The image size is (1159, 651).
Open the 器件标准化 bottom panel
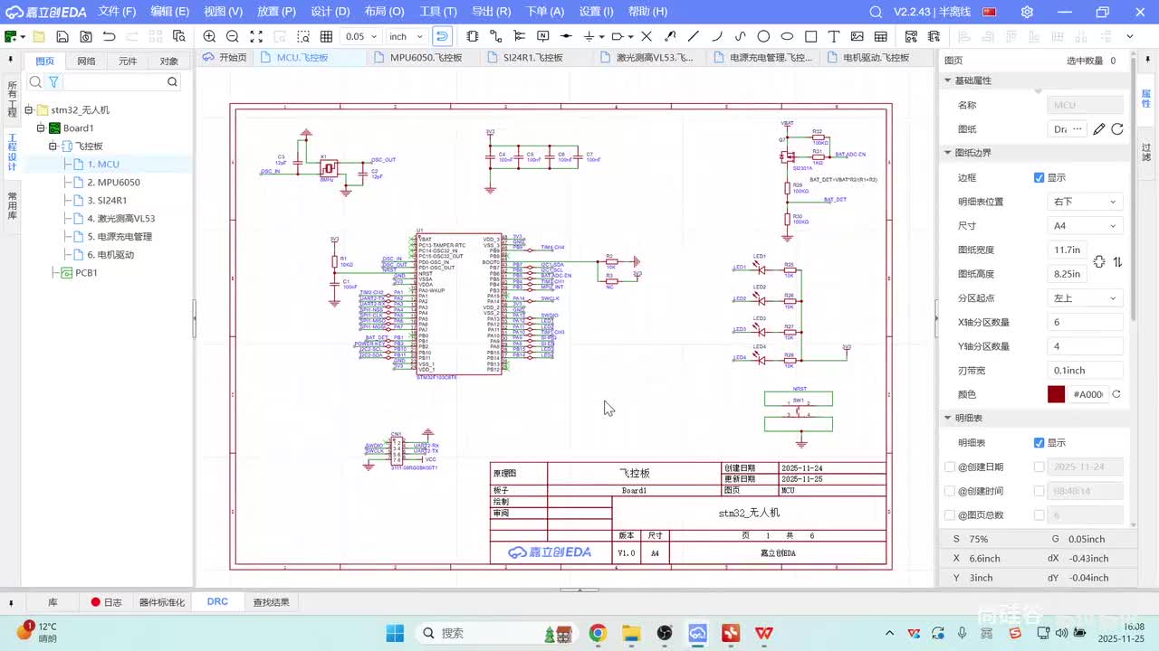coord(161,602)
